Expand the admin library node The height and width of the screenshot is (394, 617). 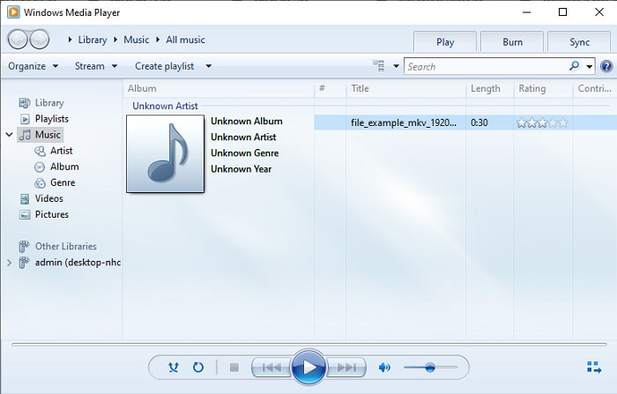[9, 262]
